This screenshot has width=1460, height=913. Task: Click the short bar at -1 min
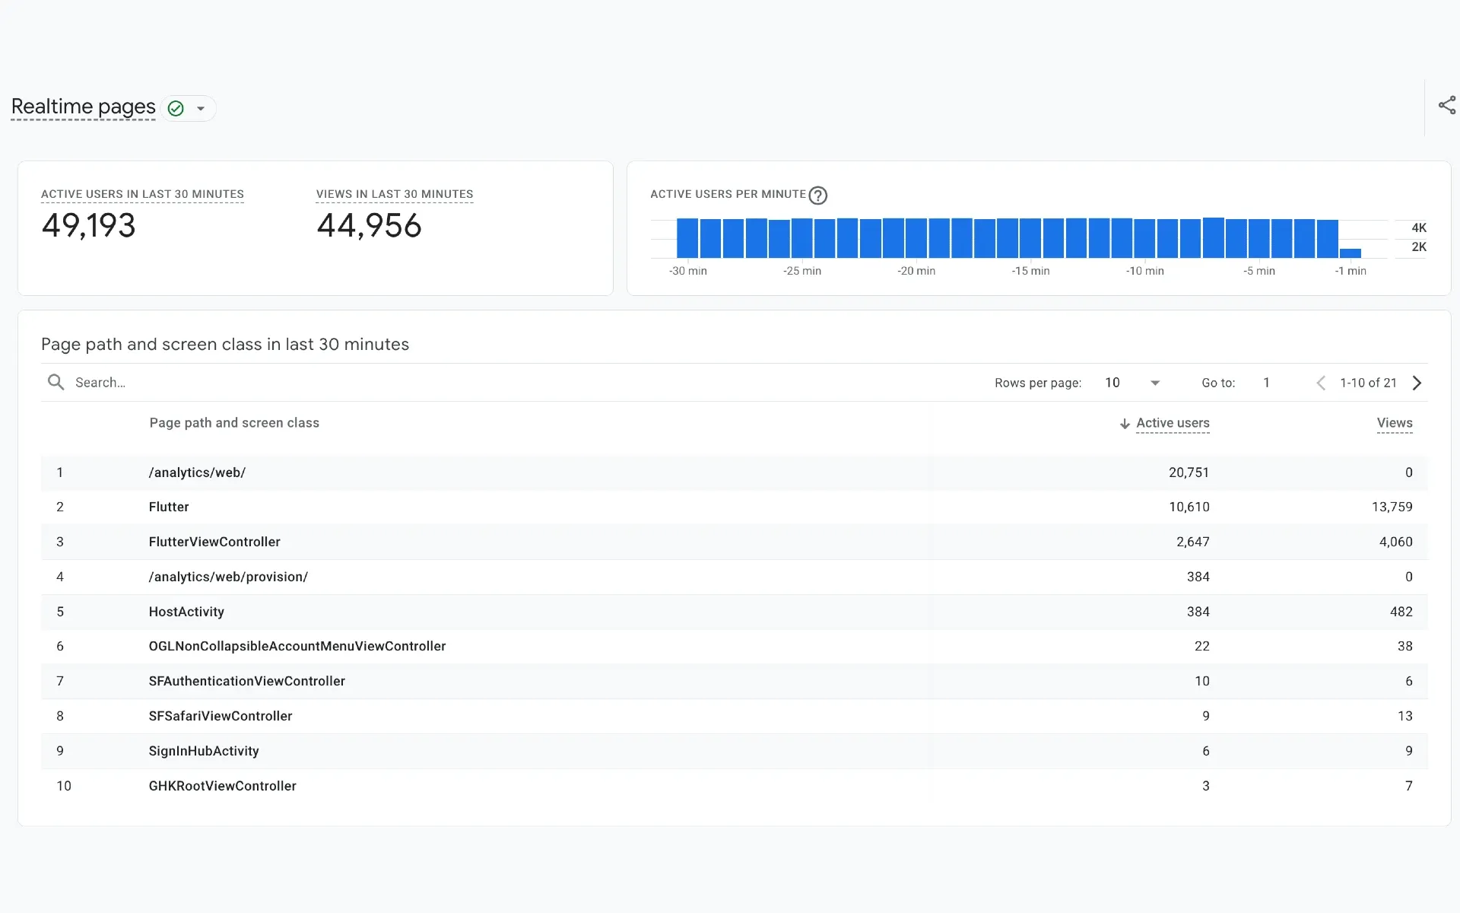pos(1350,253)
